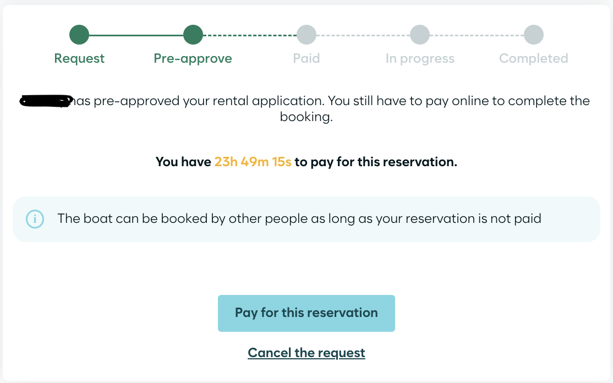The height and width of the screenshot is (383, 613).
Task: Click the redacted owner name
Action: coord(46,101)
